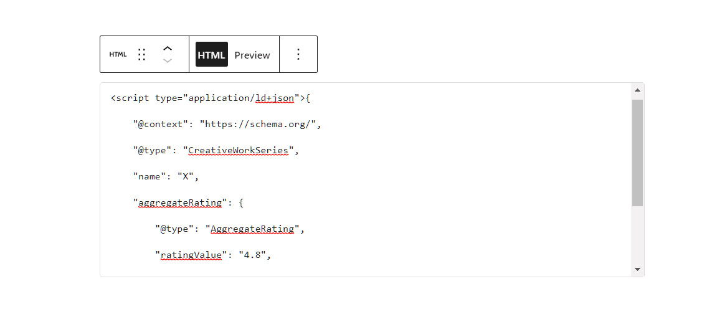Click the "https://schema.org/" string value

(x=259, y=124)
